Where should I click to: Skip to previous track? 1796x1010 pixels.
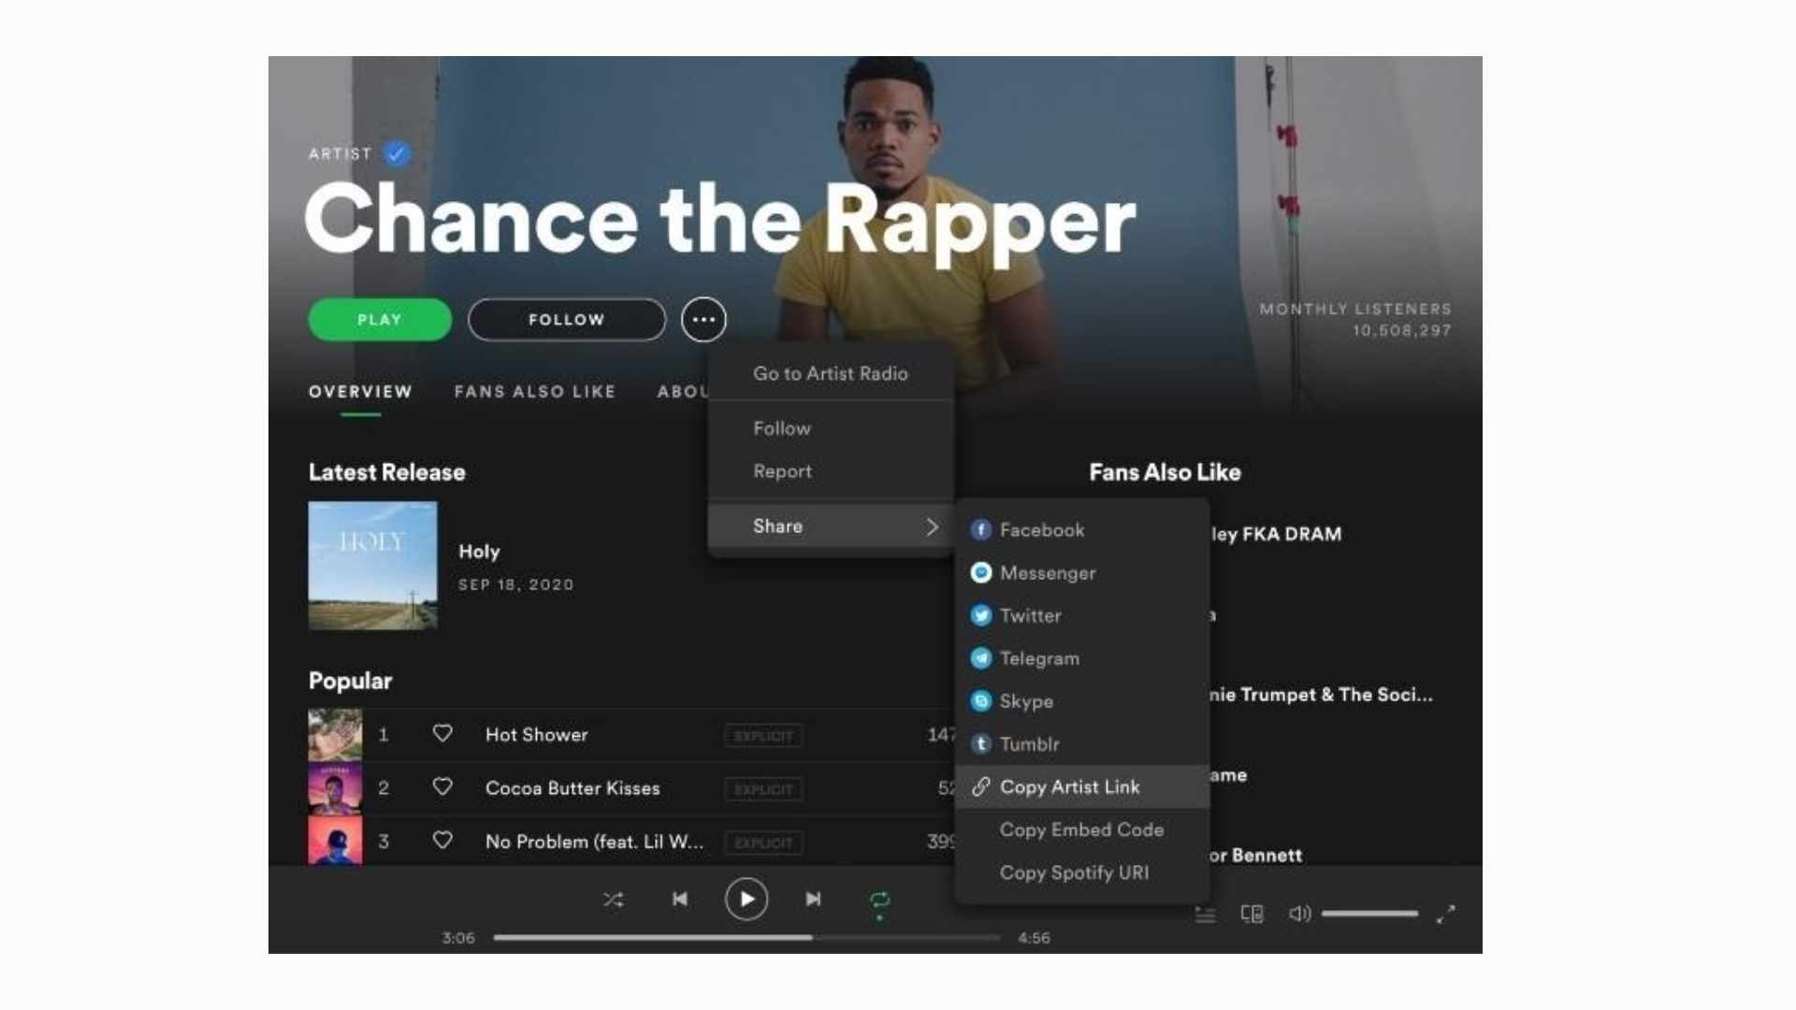click(680, 900)
